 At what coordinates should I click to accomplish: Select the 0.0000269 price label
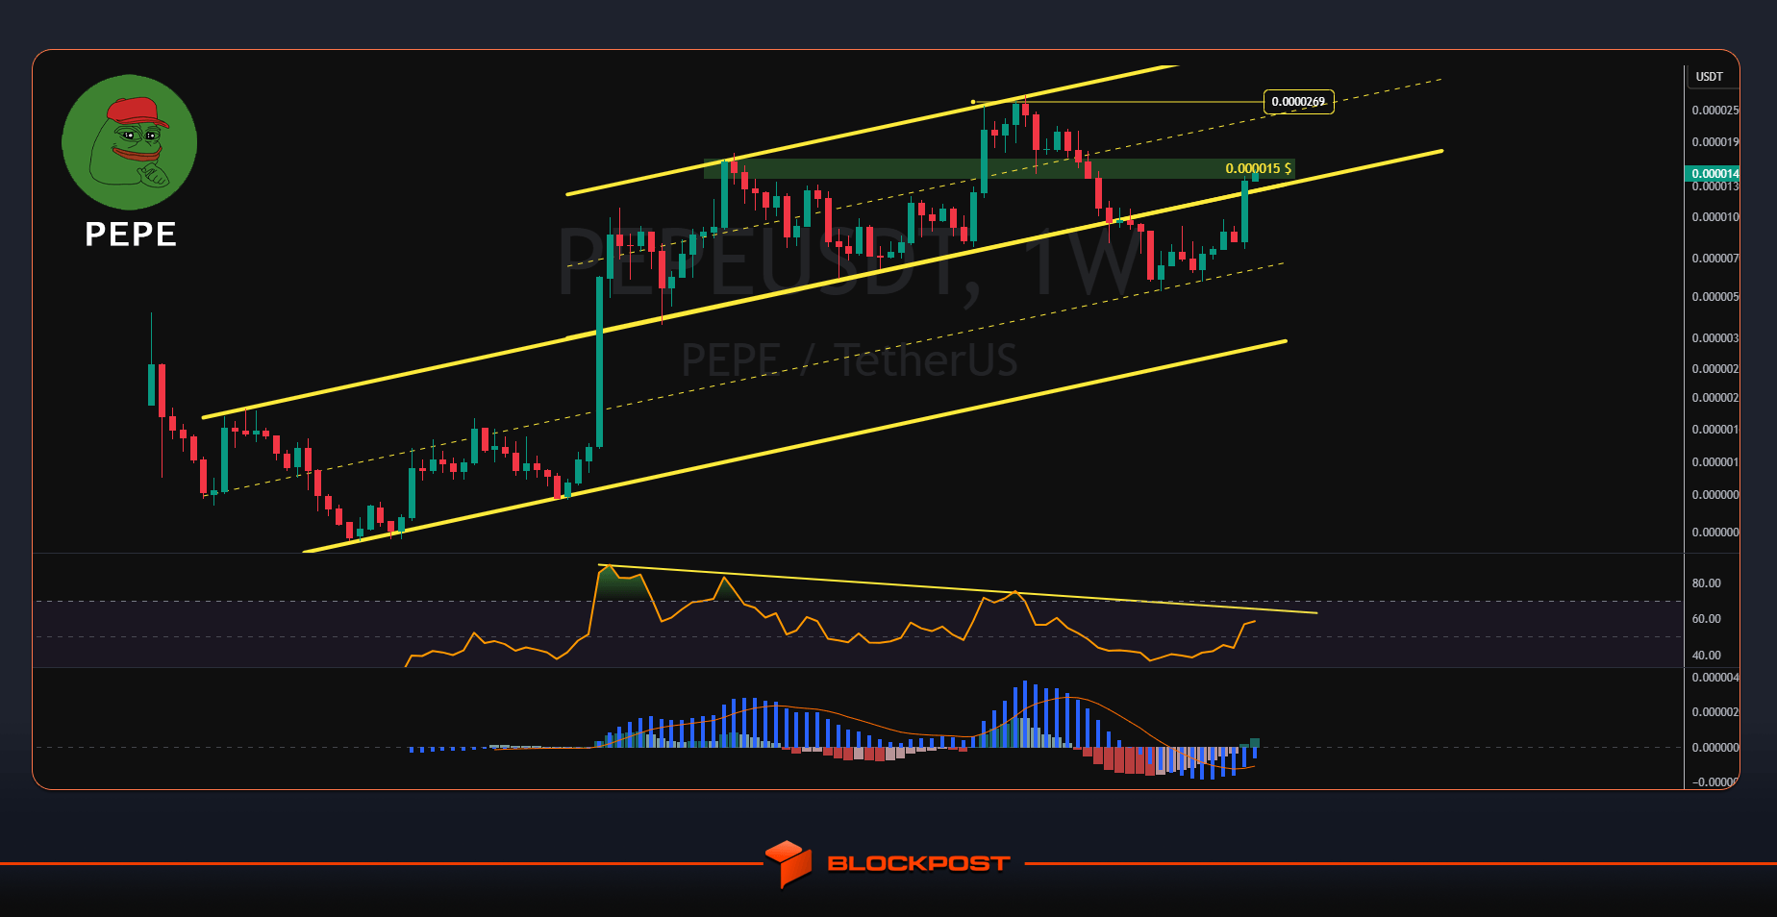point(1298,102)
